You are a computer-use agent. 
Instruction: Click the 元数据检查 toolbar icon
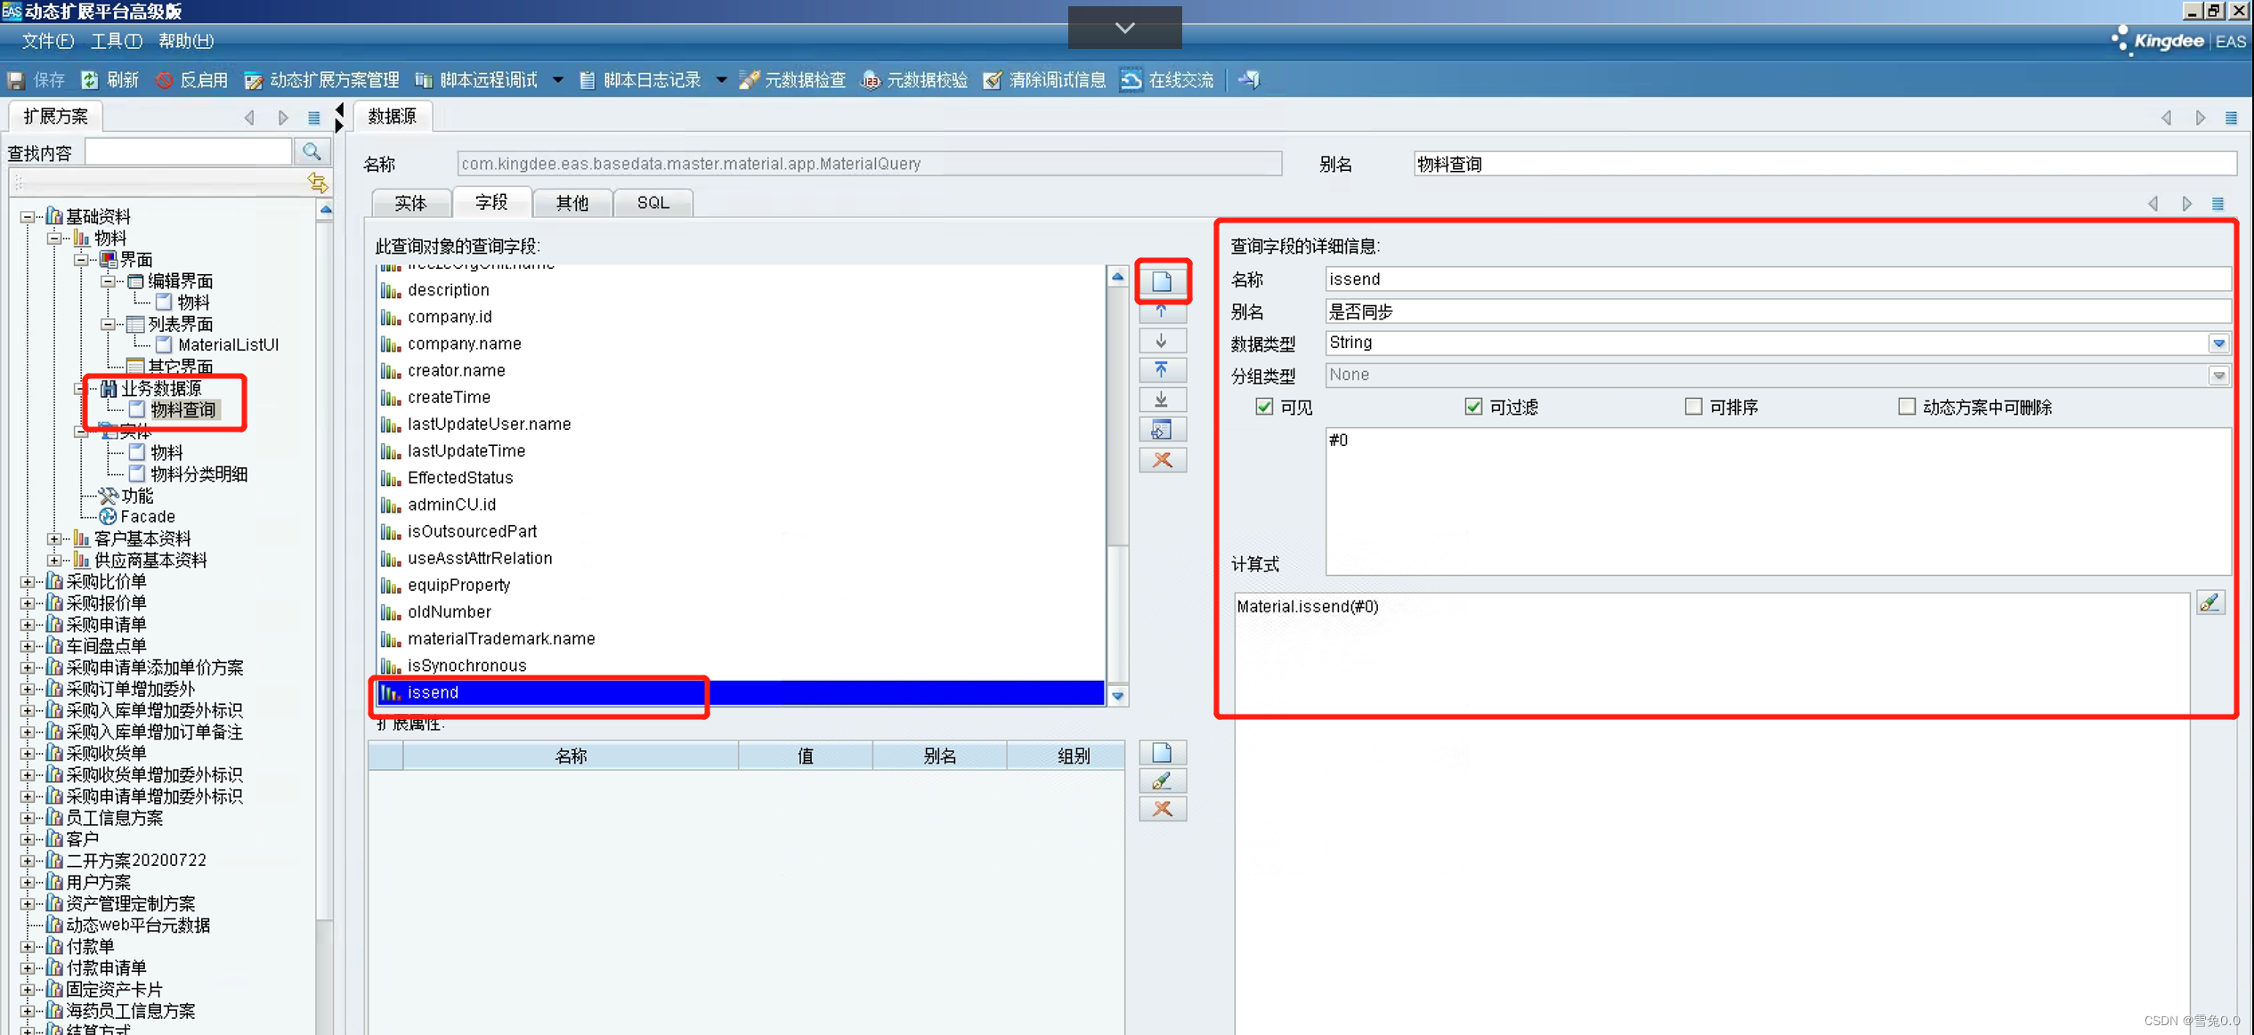[750, 80]
